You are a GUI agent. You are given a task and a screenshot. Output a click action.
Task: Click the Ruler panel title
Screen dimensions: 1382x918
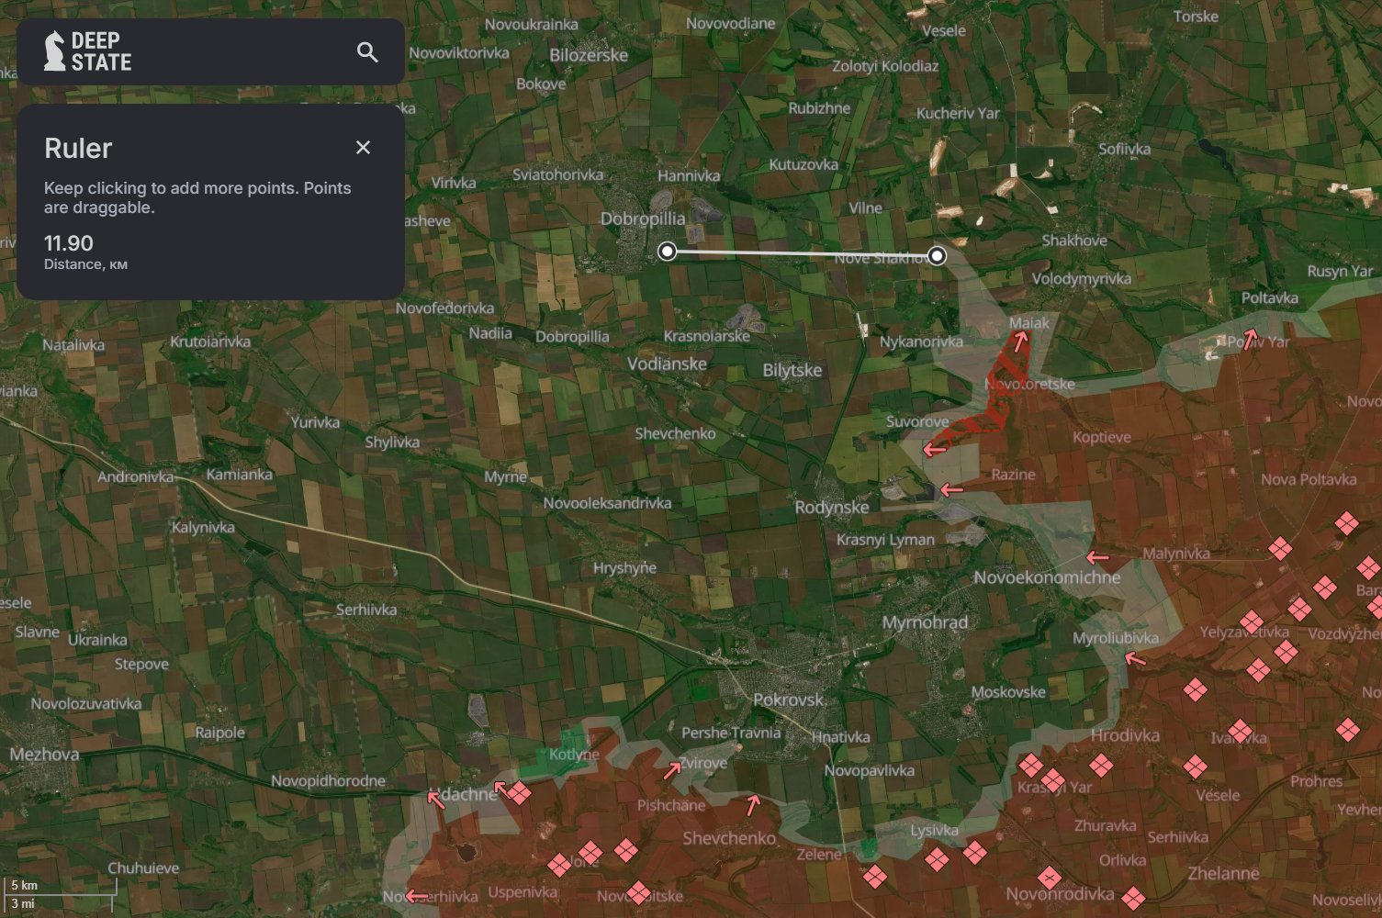(x=78, y=148)
